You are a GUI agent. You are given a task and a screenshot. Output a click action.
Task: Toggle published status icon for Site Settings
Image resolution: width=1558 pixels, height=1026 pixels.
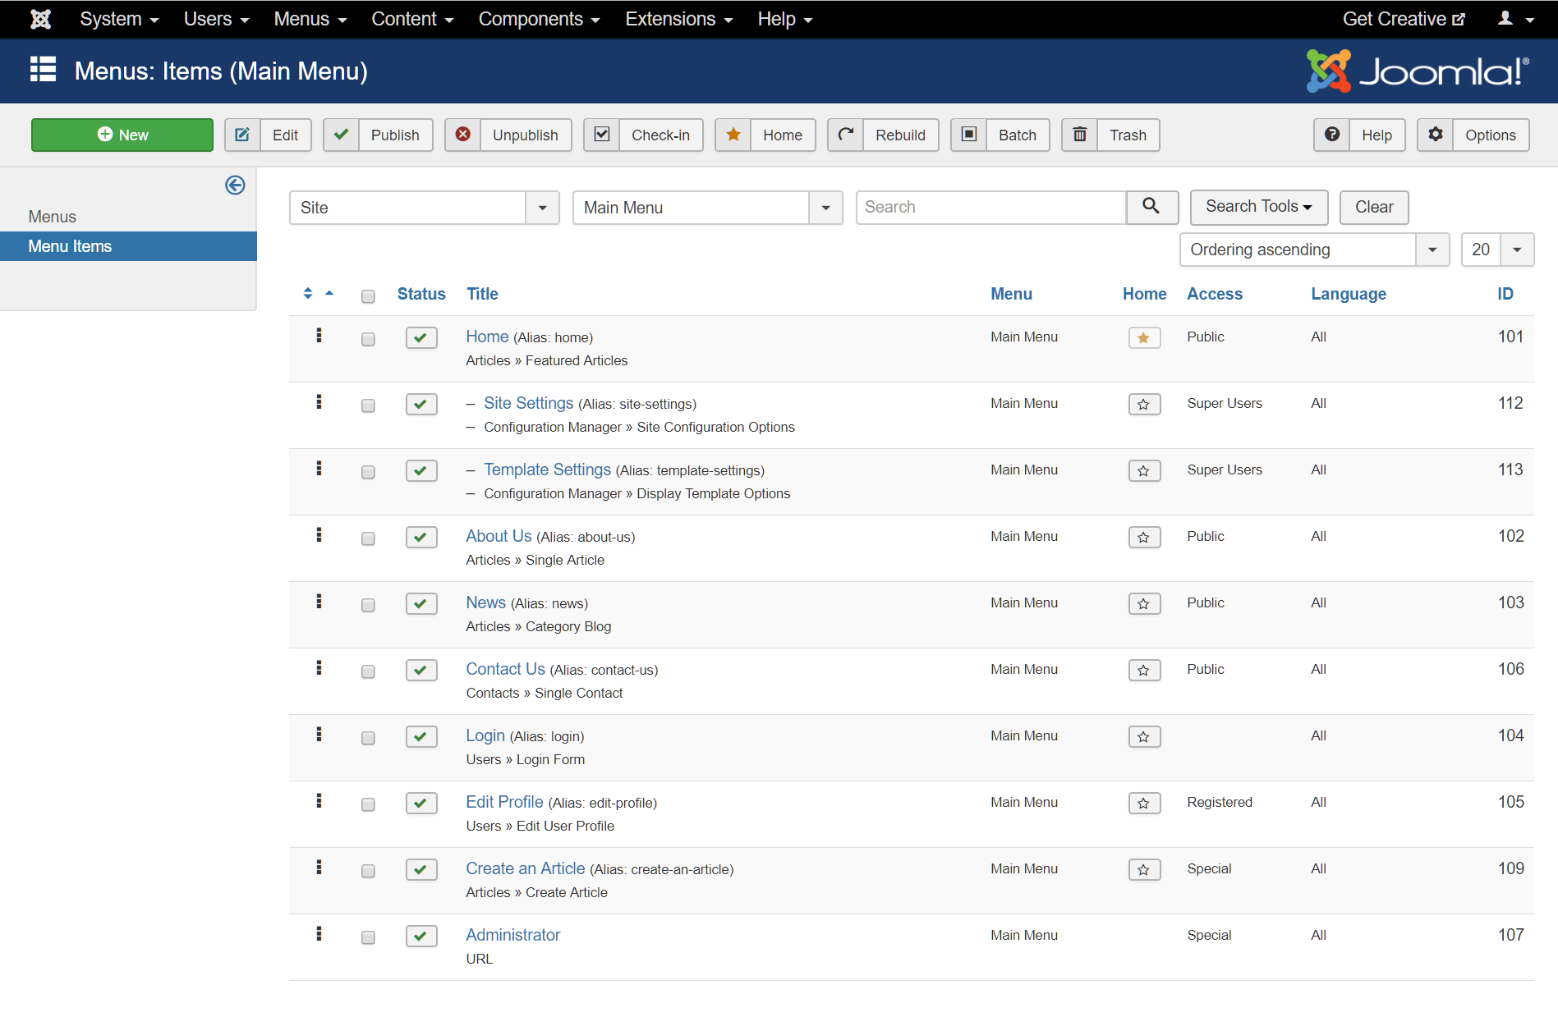421,404
